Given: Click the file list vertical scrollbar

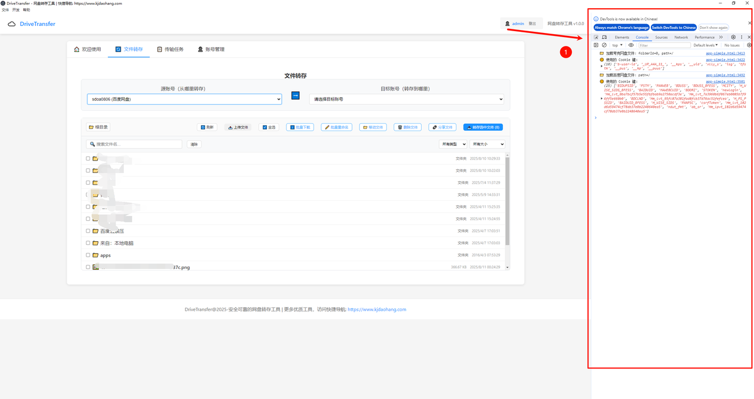Looking at the screenshot, I should click(507, 200).
